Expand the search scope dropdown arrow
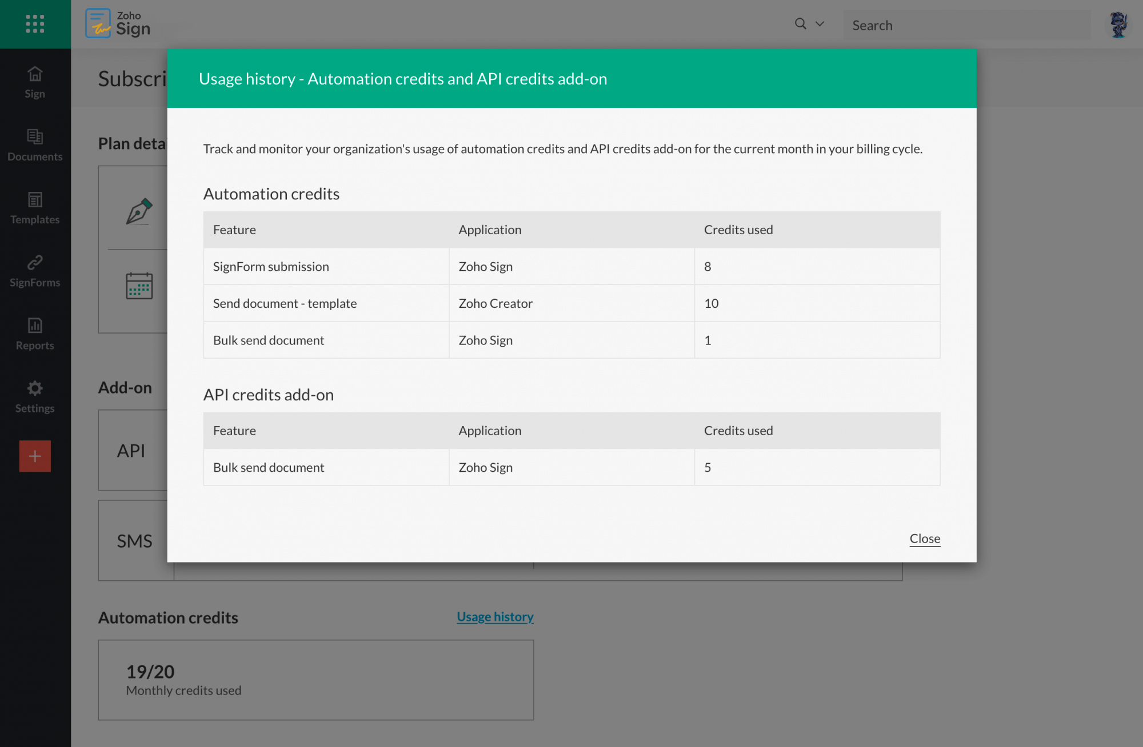Viewport: 1143px width, 747px height. [x=820, y=24]
